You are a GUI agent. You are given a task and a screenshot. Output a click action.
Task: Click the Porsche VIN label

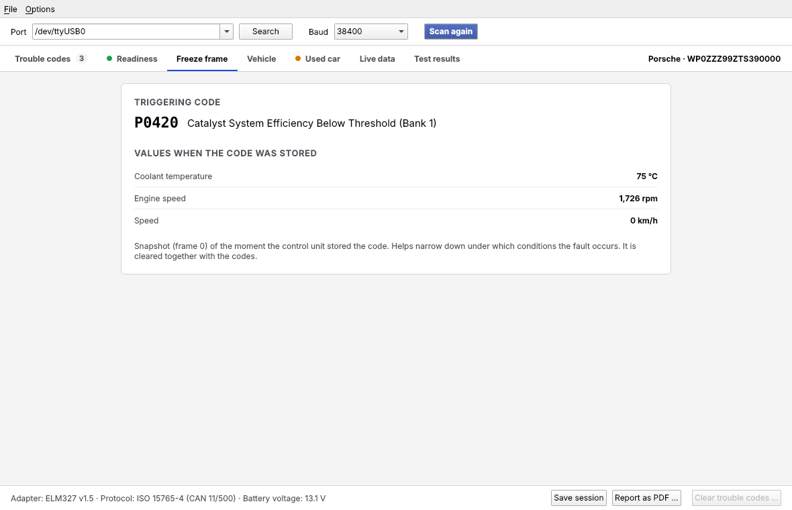click(x=714, y=58)
